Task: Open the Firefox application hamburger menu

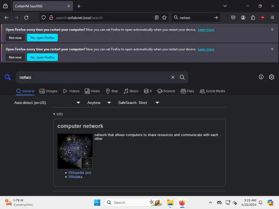Action: pyautogui.click(x=272, y=17)
